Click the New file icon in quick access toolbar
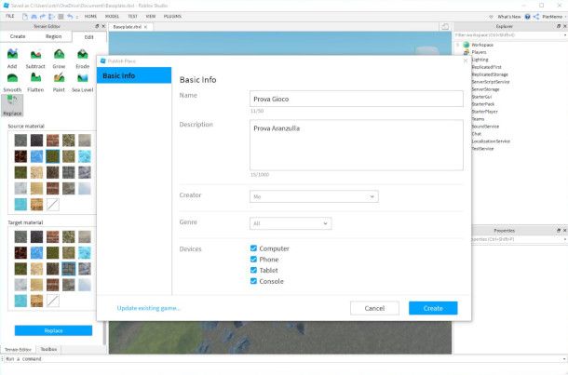The image size is (568, 375). [25, 17]
